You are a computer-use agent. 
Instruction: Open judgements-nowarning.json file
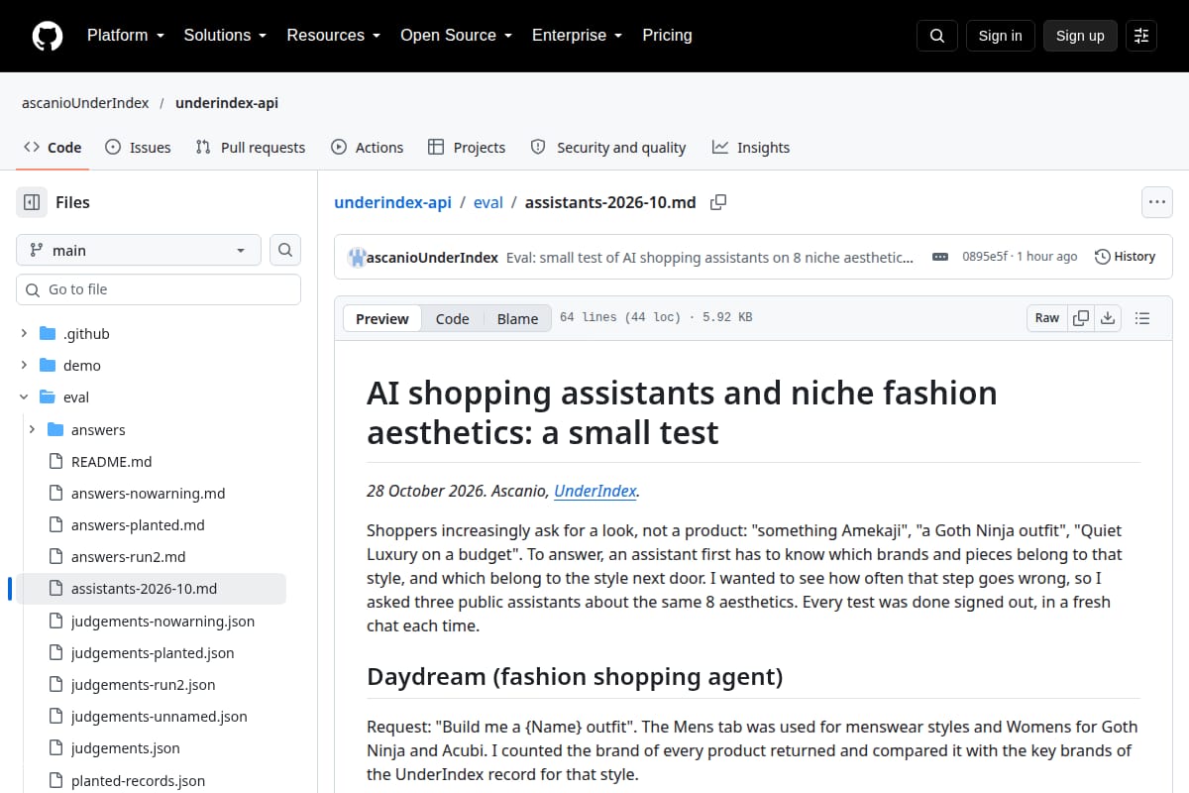162,621
